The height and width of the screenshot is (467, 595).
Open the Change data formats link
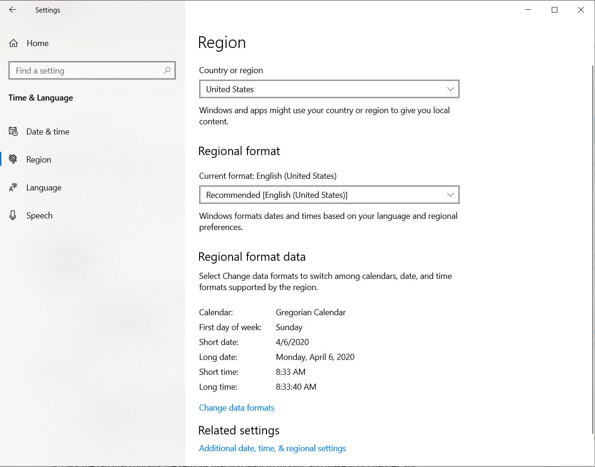tap(236, 408)
